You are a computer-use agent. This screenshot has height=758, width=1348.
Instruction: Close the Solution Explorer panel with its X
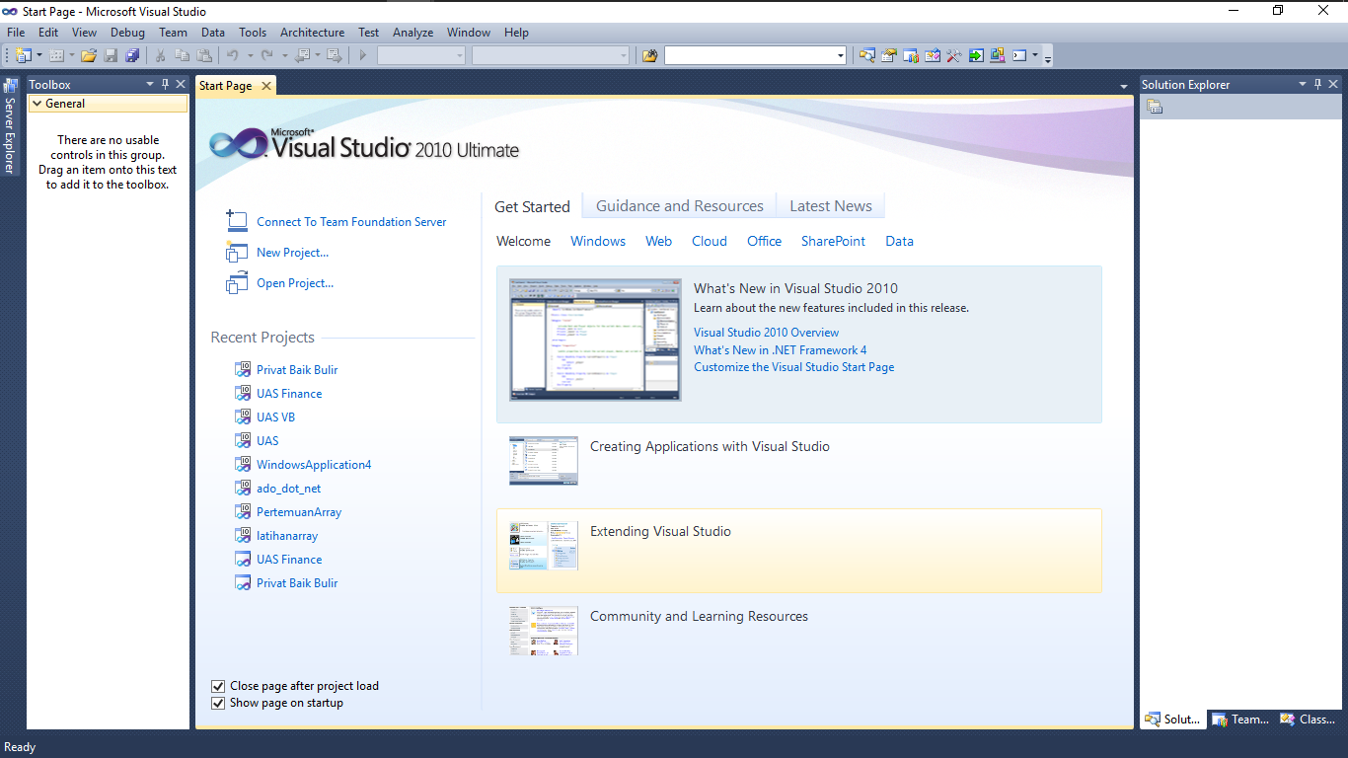coord(1334,85)
